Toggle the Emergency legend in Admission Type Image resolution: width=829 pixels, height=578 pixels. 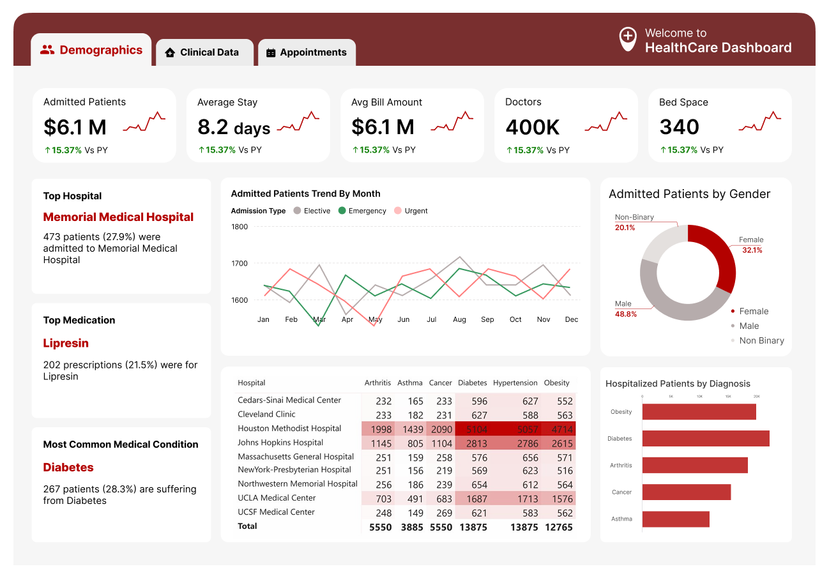coord(361,210)
